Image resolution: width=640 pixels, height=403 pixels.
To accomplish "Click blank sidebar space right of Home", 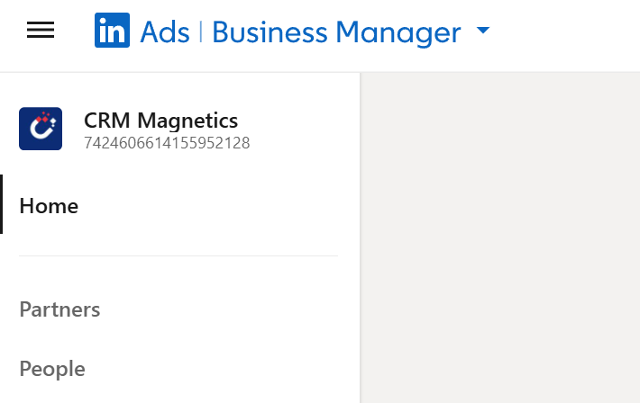I will tap(225, 206).
